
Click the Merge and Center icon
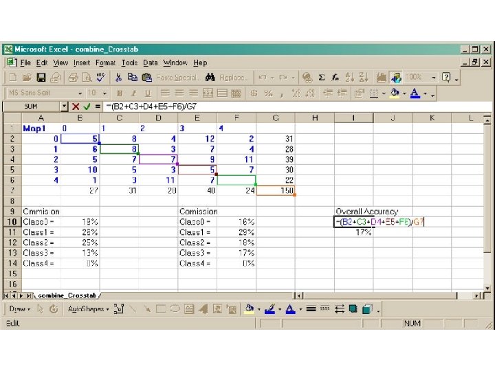click(x=208, y=93)
